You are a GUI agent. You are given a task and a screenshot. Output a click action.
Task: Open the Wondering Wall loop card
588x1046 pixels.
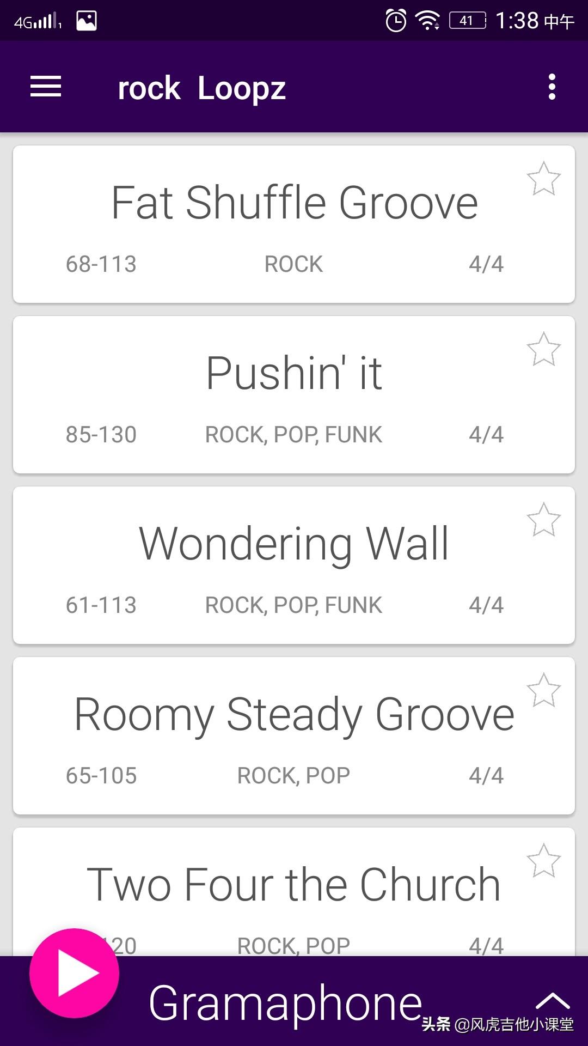pos(294,544)
